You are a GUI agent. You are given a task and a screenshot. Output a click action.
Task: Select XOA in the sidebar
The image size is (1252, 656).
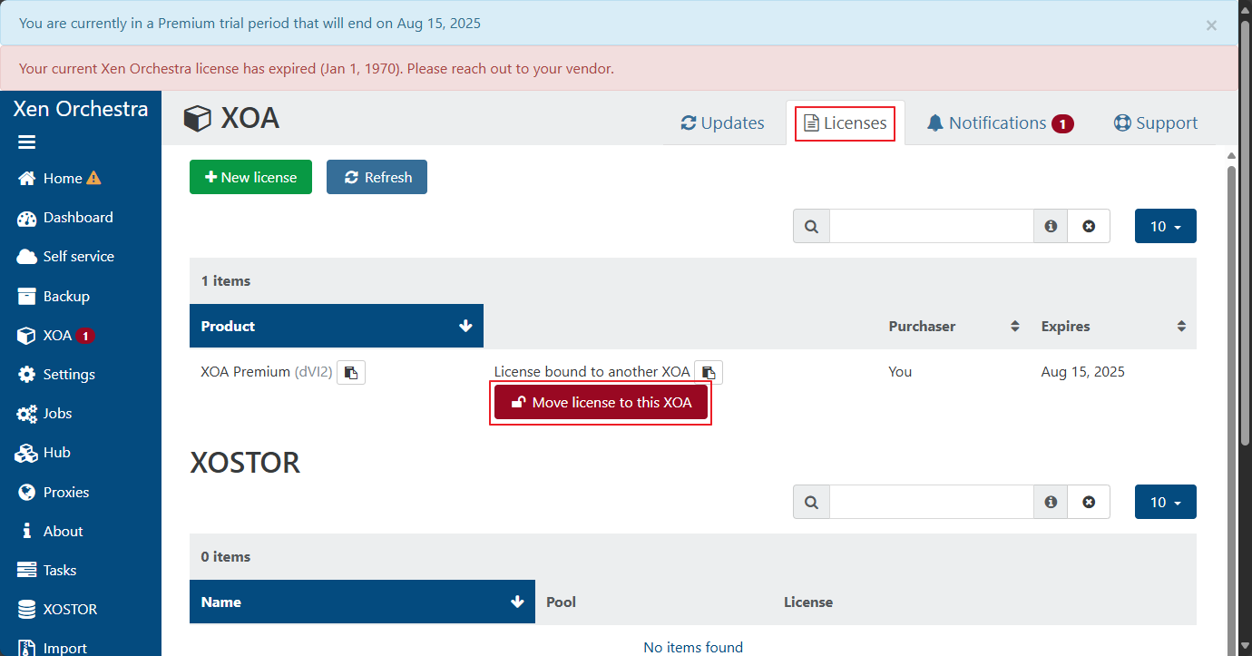coord(57,336)
